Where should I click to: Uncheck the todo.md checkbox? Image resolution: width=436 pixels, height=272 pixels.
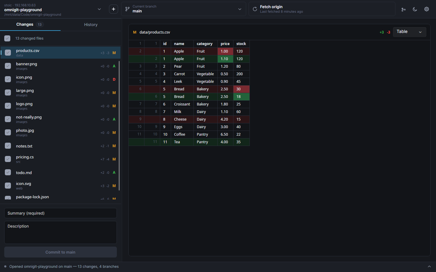tap(8, 172)
